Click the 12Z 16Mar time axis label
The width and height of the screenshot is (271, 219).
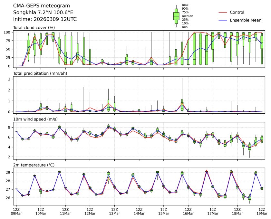pyautogui.click(x=188, y=211)
